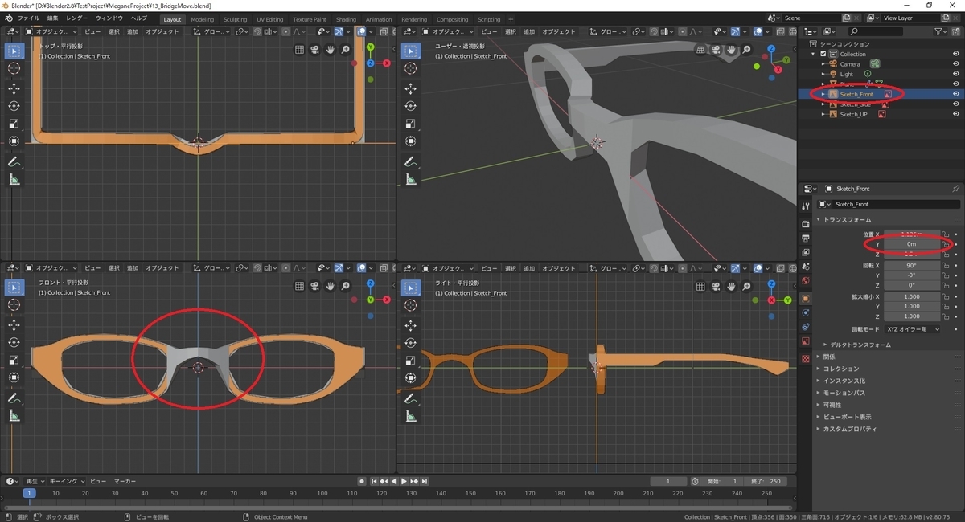Hide Sketch_Front via its eye icon
Screen dimensions: 965x522
(956, 94)
